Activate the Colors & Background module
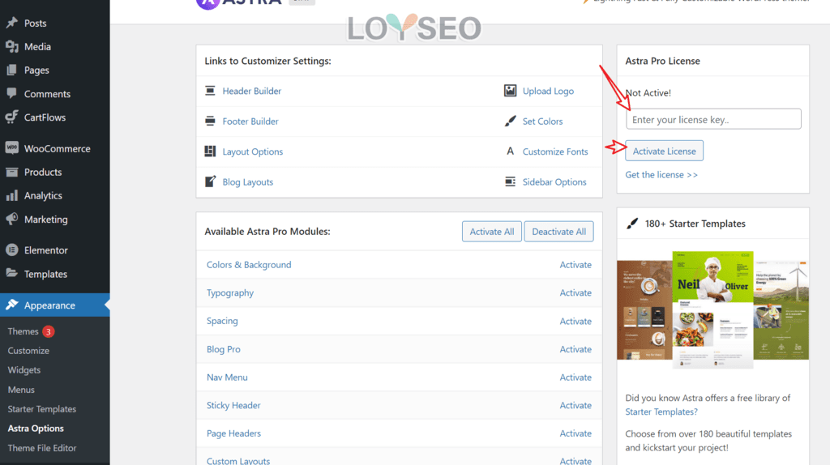This screenshot has width=830, height=465. pyautogui.click(x=575, y=265)
